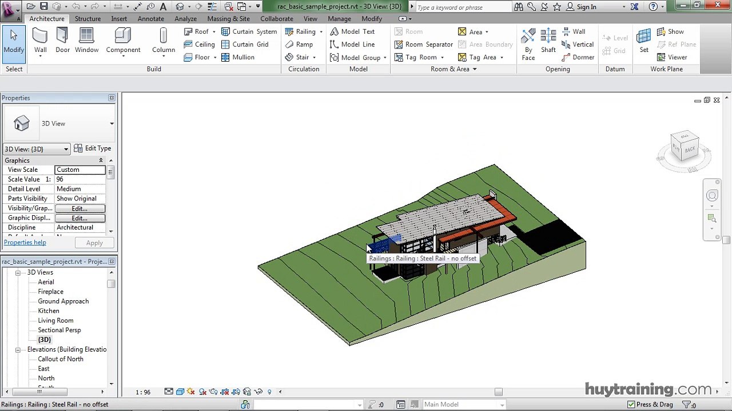Open visual style menu in view control bar
Screen dimensions: 732x411
180,392
